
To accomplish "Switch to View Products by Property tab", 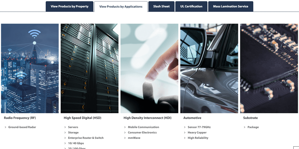I will (70, 7).
